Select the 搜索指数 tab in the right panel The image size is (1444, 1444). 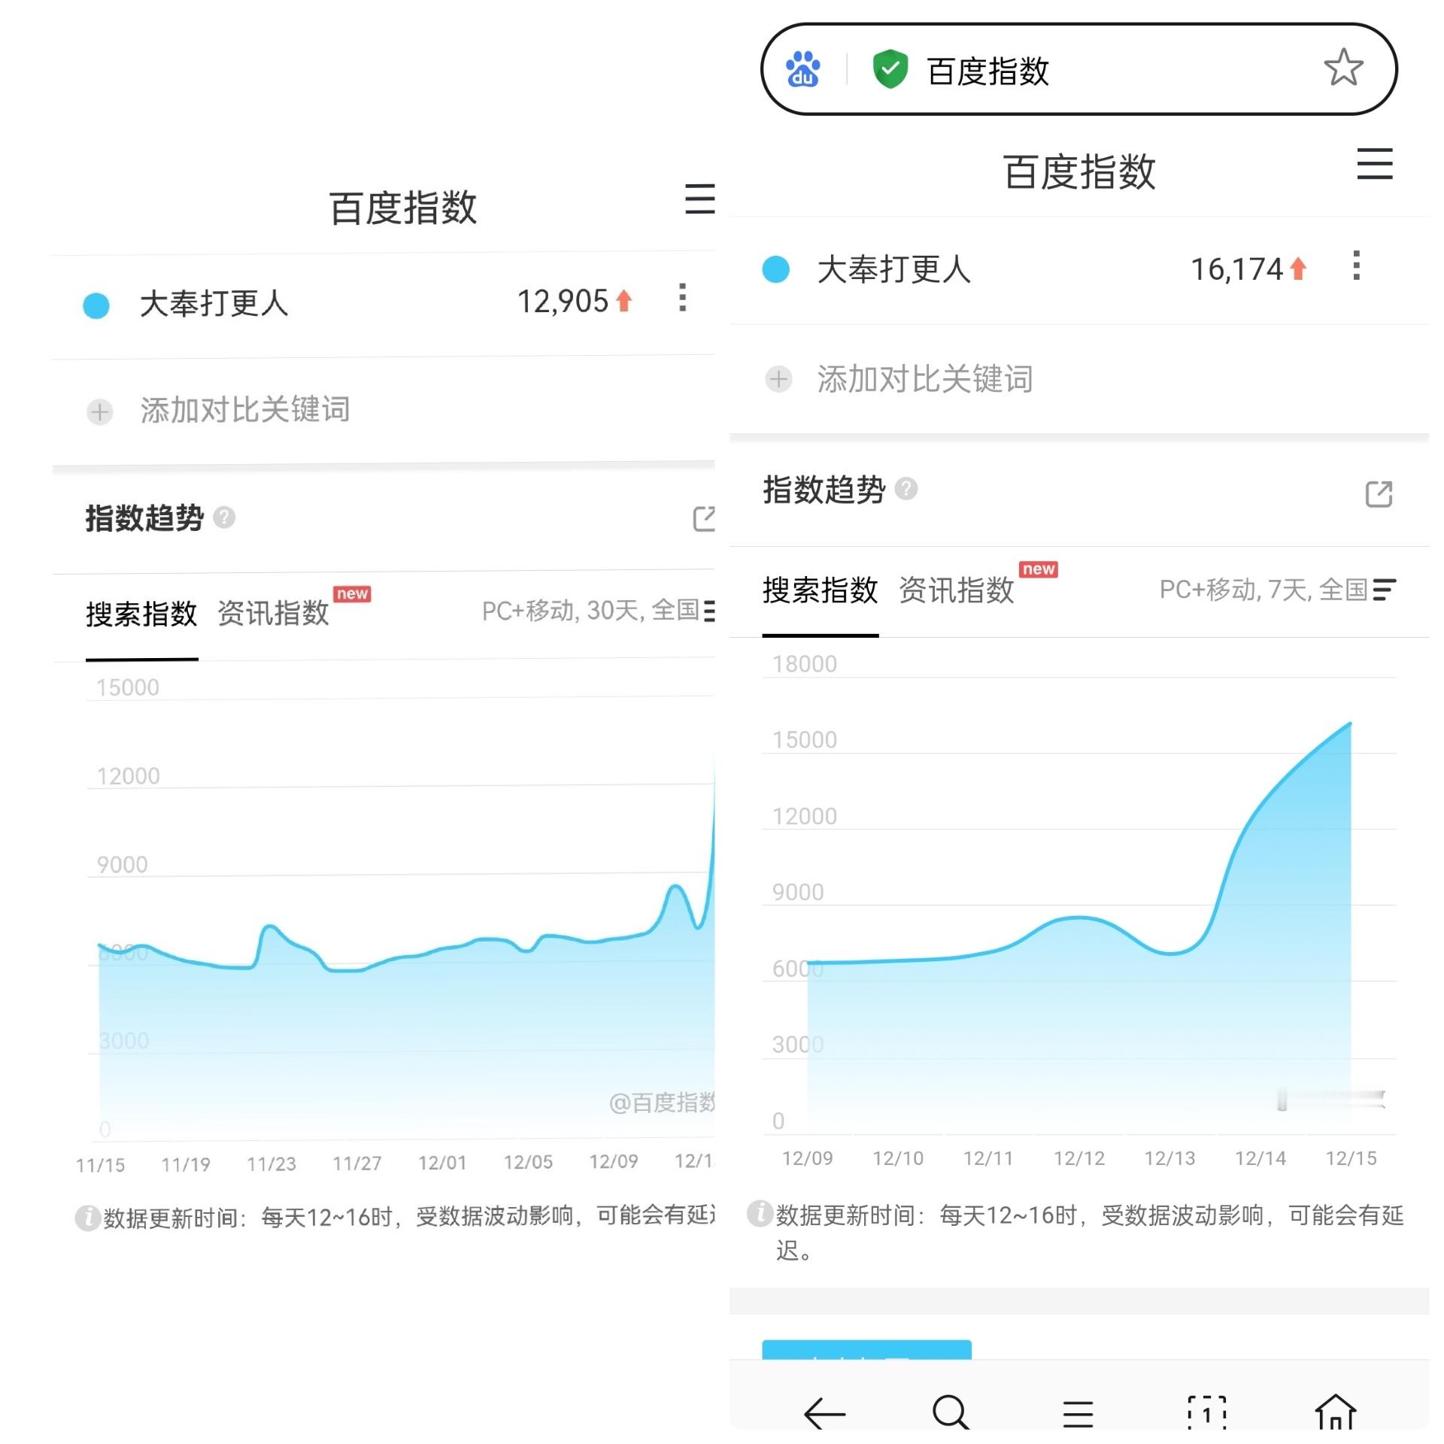click(x=821, y=590)
